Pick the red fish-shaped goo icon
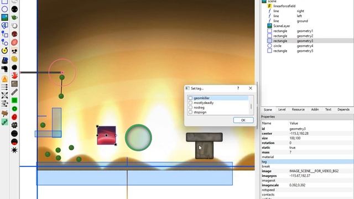The height and width of the screenshot is (199, 354). (x=14, y=75)
